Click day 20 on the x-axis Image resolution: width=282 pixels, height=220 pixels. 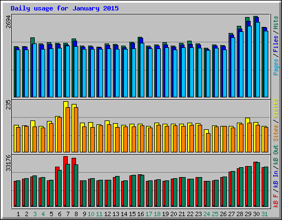(x=173, y=214)
